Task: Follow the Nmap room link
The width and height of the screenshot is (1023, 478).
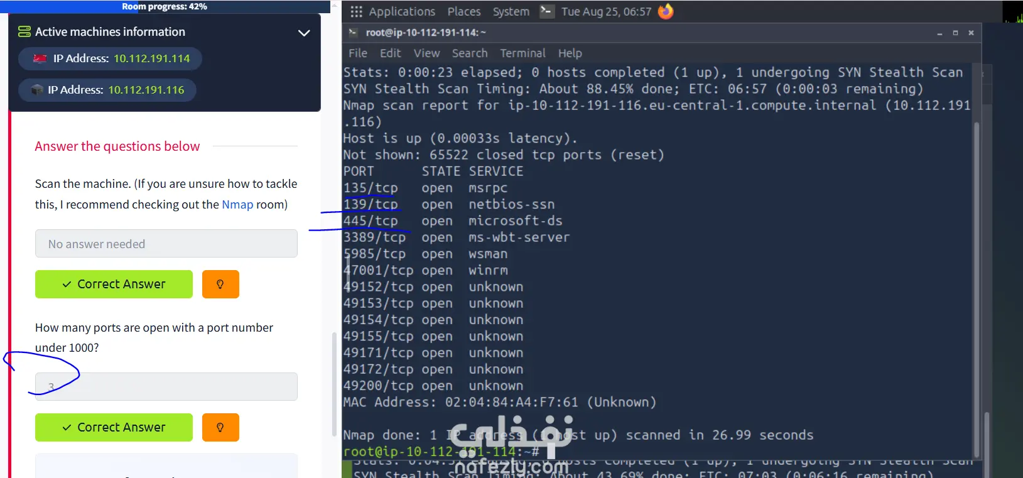Action: coord(237,205)
